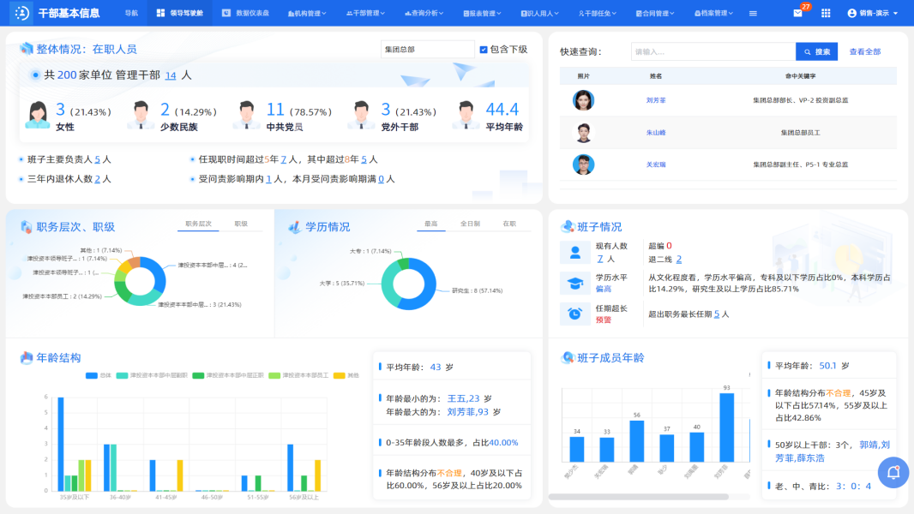Click the floating bell notification button

point(893,472)
